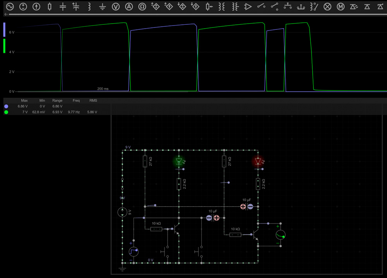This screenshot has height=278, width=387.
Task: Pick the inductor coil component
Action: (x=89, y=7)
